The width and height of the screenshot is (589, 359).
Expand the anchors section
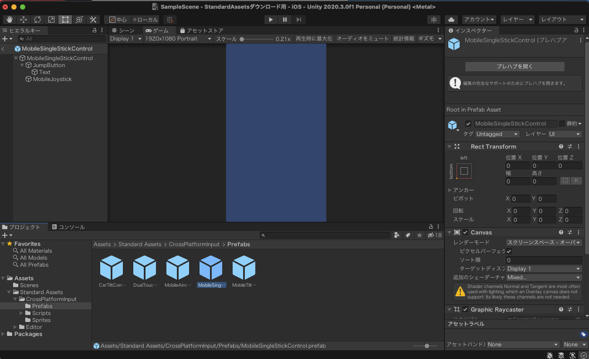(450, 190)
